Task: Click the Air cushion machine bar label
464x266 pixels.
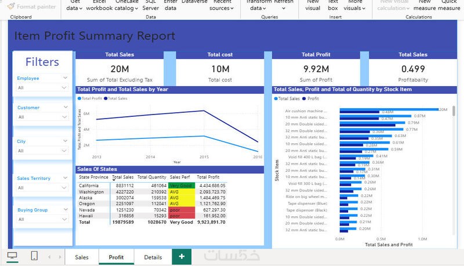Action: (306, 111)
